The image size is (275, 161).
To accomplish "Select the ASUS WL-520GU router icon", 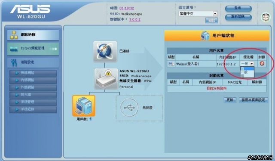I will (106, 79).
